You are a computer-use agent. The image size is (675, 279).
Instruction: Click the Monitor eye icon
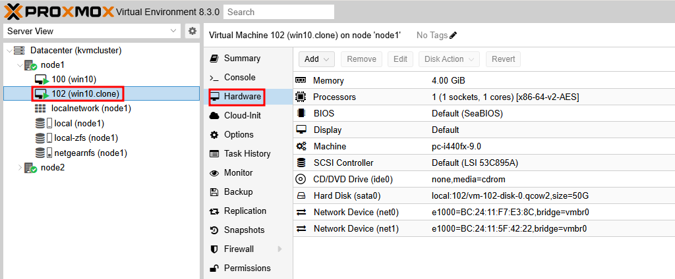pyautogui.click(x=214, y=173)
